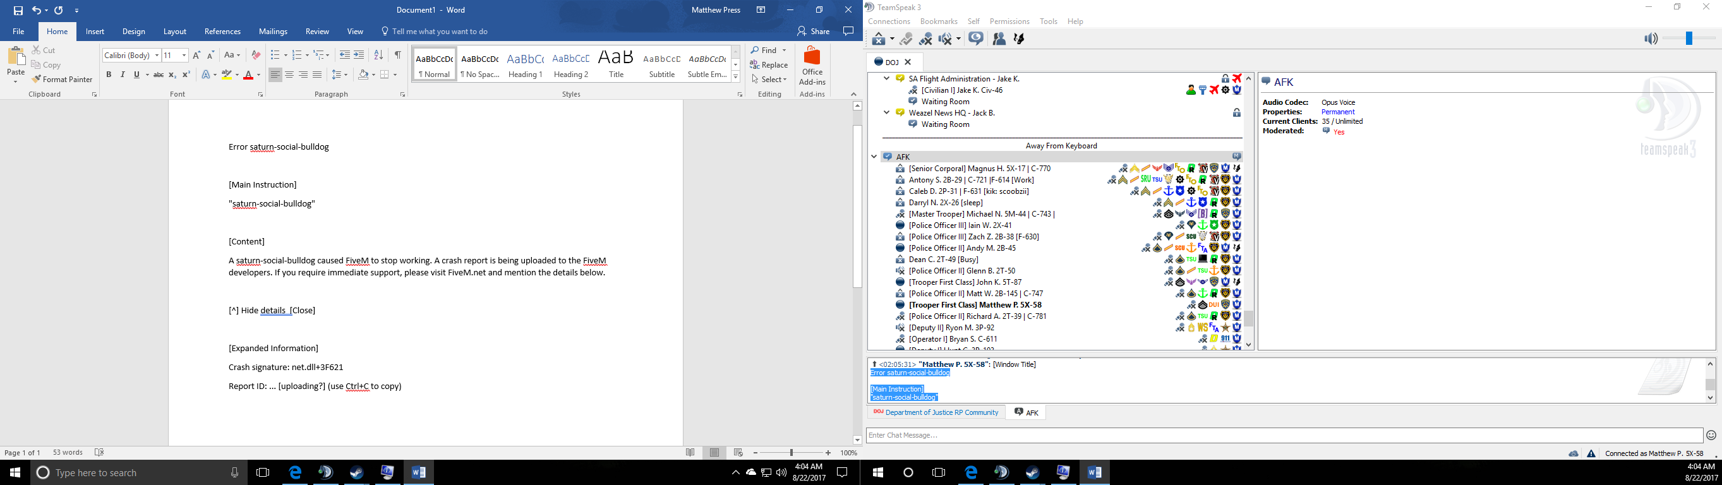
Task: Collapse Weazel News HQ channel
Action: coord(887,113)
